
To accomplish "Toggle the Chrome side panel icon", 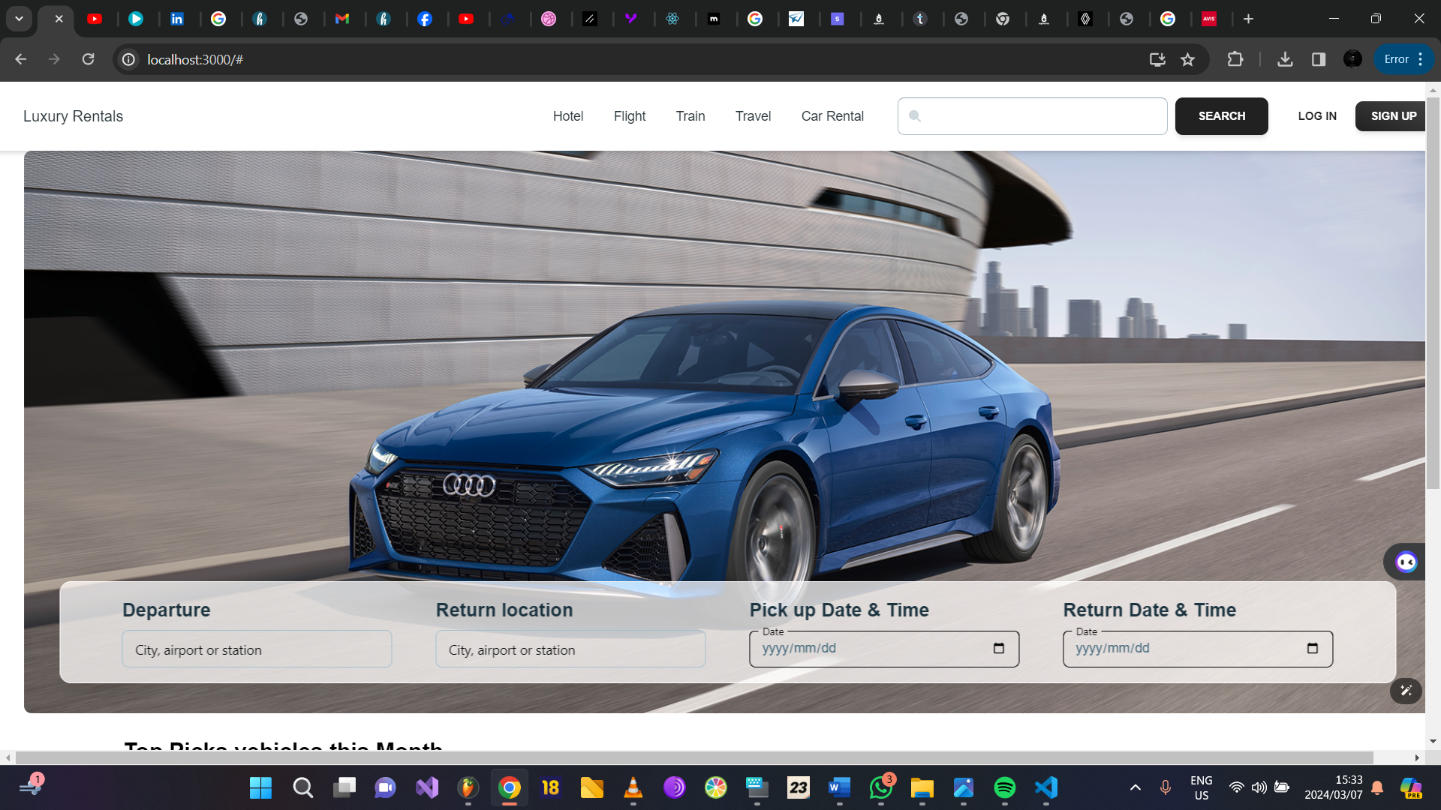I will 1319,59.
